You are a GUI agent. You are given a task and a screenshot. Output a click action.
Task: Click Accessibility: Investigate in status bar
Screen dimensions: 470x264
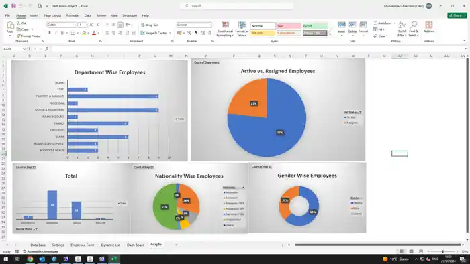click(x=40, y=251)
